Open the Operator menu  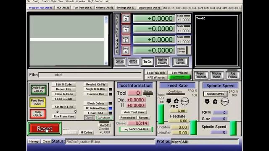pyautogui.click(x=81, y=1)
